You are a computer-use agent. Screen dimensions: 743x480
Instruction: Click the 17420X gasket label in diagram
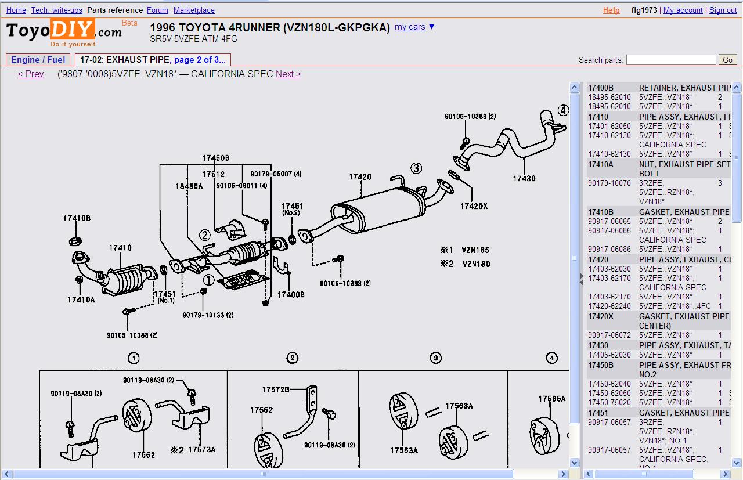474,206
